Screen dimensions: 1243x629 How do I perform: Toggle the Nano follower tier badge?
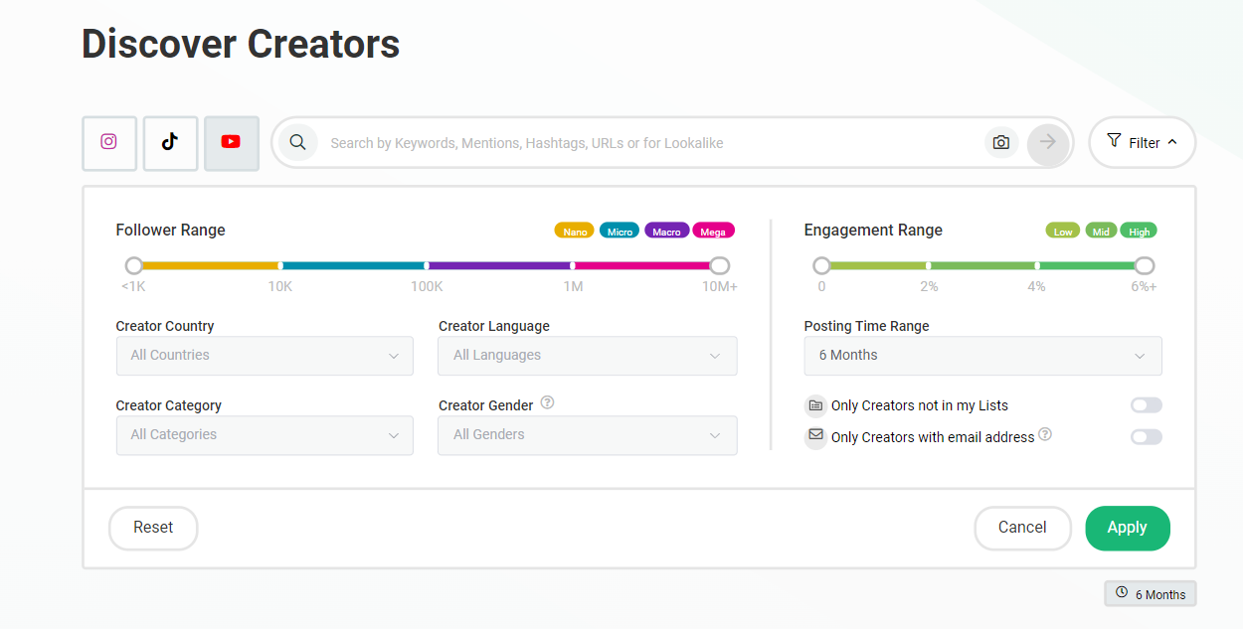pos(574,230)
